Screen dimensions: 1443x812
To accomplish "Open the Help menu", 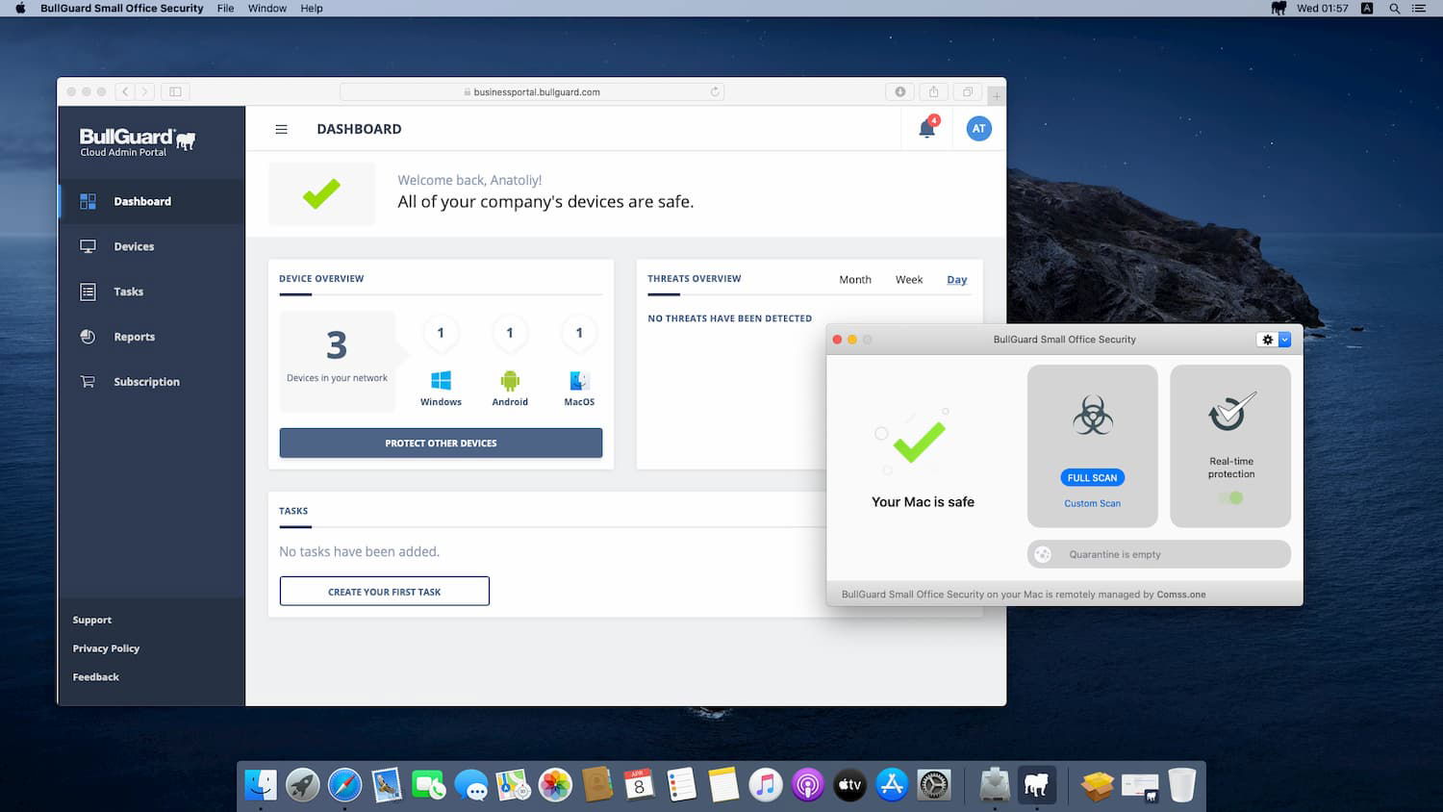I will [x=312, y=9].
